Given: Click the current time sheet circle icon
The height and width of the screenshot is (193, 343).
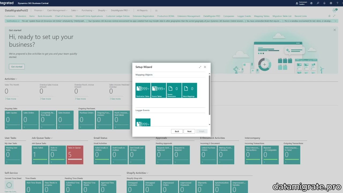Looking at the screenshot, I should pyautogui.click(x=9, y=185).
